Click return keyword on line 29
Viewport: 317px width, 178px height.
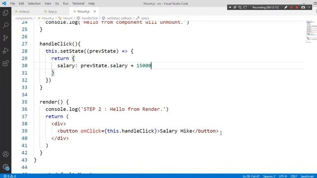pos(60,58)
